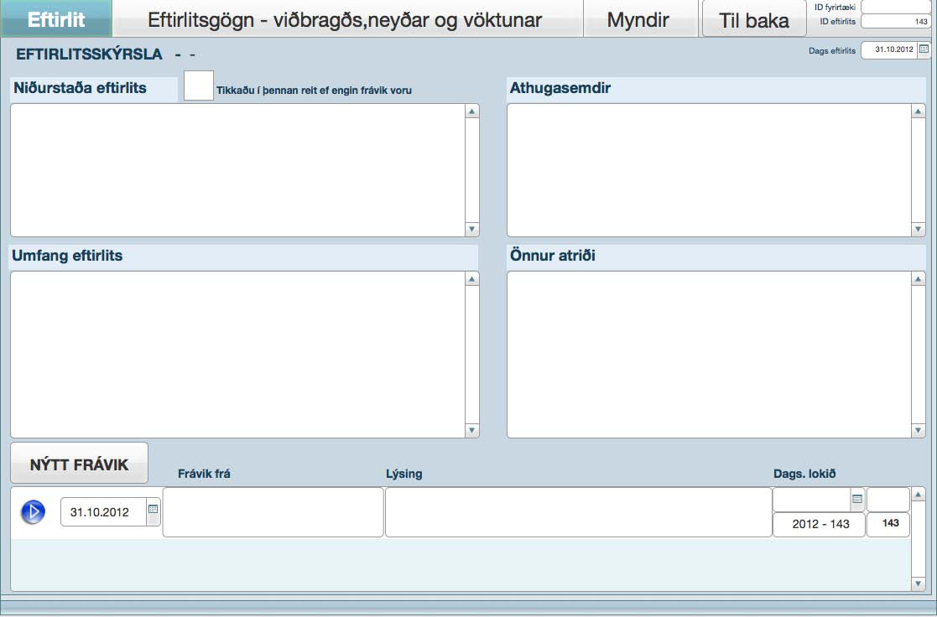Click into the Önnur atriði text area

710,355
